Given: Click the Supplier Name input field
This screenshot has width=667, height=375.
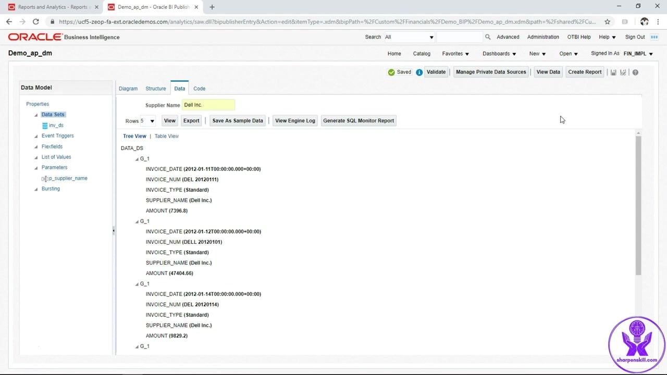Looking at the screenshot, I should coord(208,105).
